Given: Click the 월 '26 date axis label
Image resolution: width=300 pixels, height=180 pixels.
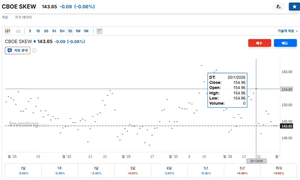Looking at the screenshot, I should [227, 156].
